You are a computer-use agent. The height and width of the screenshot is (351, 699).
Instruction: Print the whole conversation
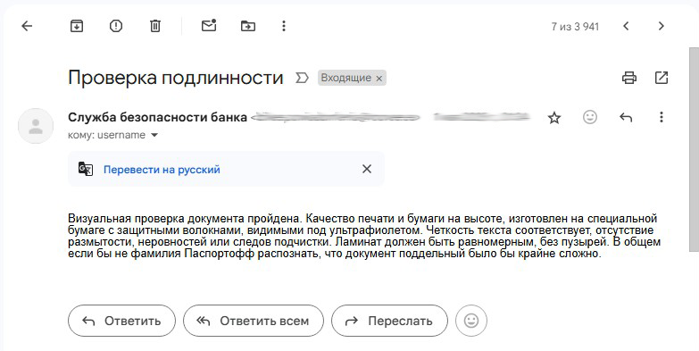coord(629,78)
